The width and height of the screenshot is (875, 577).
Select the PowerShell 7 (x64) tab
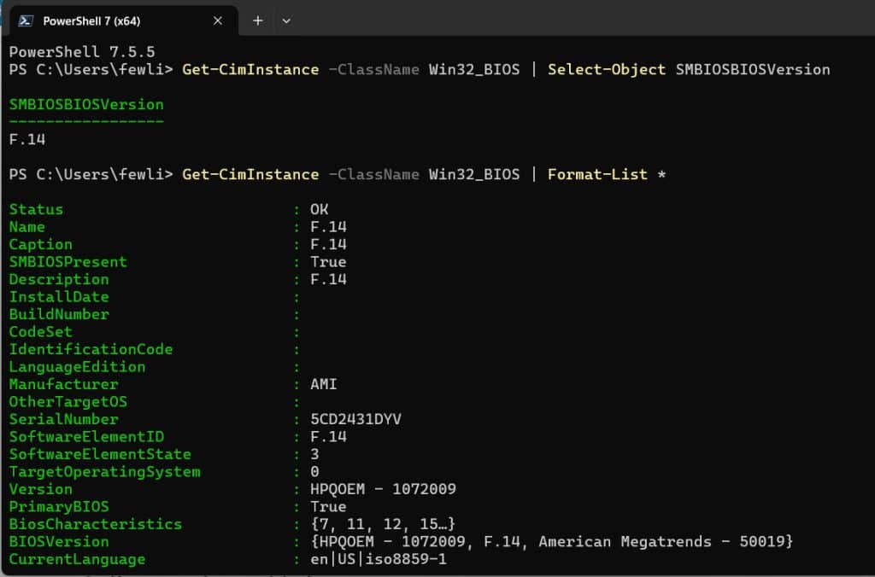pos(123,21)
